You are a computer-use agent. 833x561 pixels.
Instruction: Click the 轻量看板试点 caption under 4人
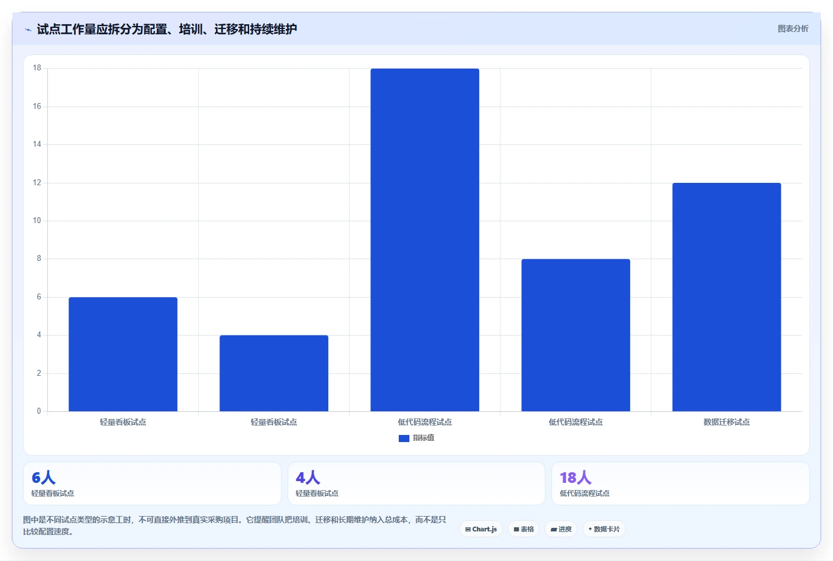click(317, 494)
